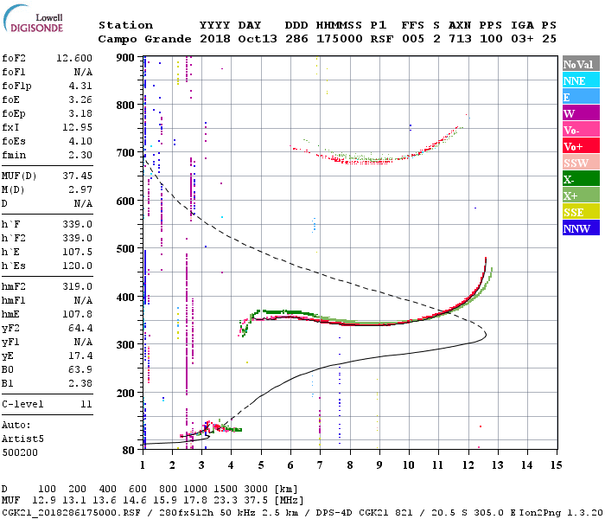
Task: Select the Vo+ red legend swatch
Action: (581, 146)
